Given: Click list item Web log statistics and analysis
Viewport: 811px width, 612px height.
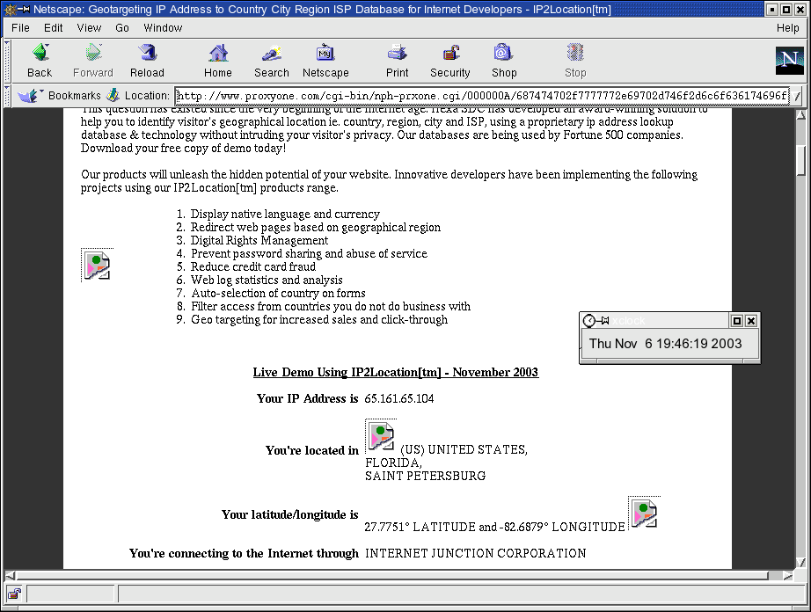Looking at the screenshot, I should click(267, 280).
